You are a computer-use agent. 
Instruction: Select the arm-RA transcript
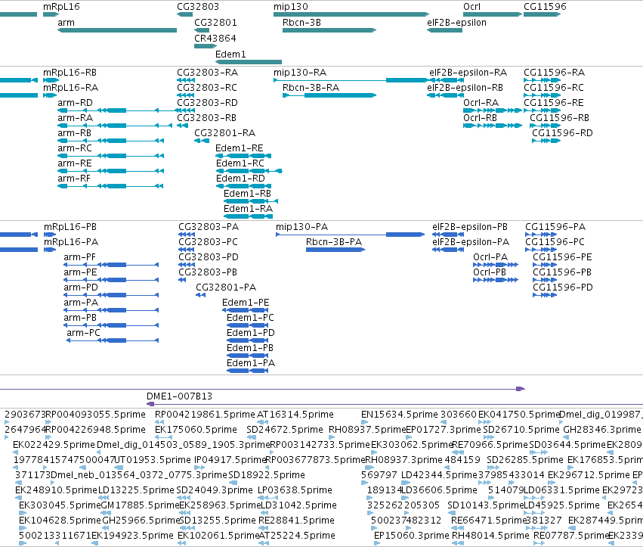(x=115, y=126)
